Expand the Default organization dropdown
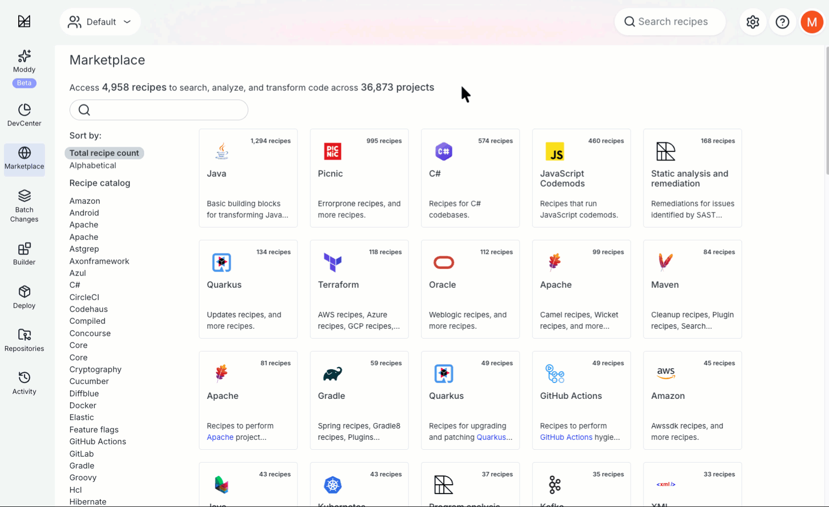Viewport: 829px width, 507px height. [x=100, y=22]
